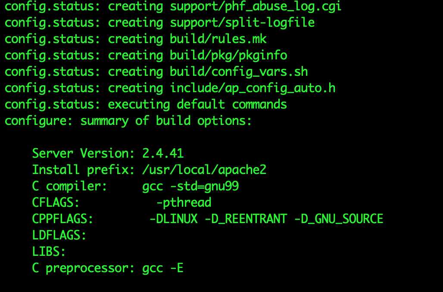Click the include/ap_config_auto.h path text
Viewport: 443px width, 292px height.
253,88
